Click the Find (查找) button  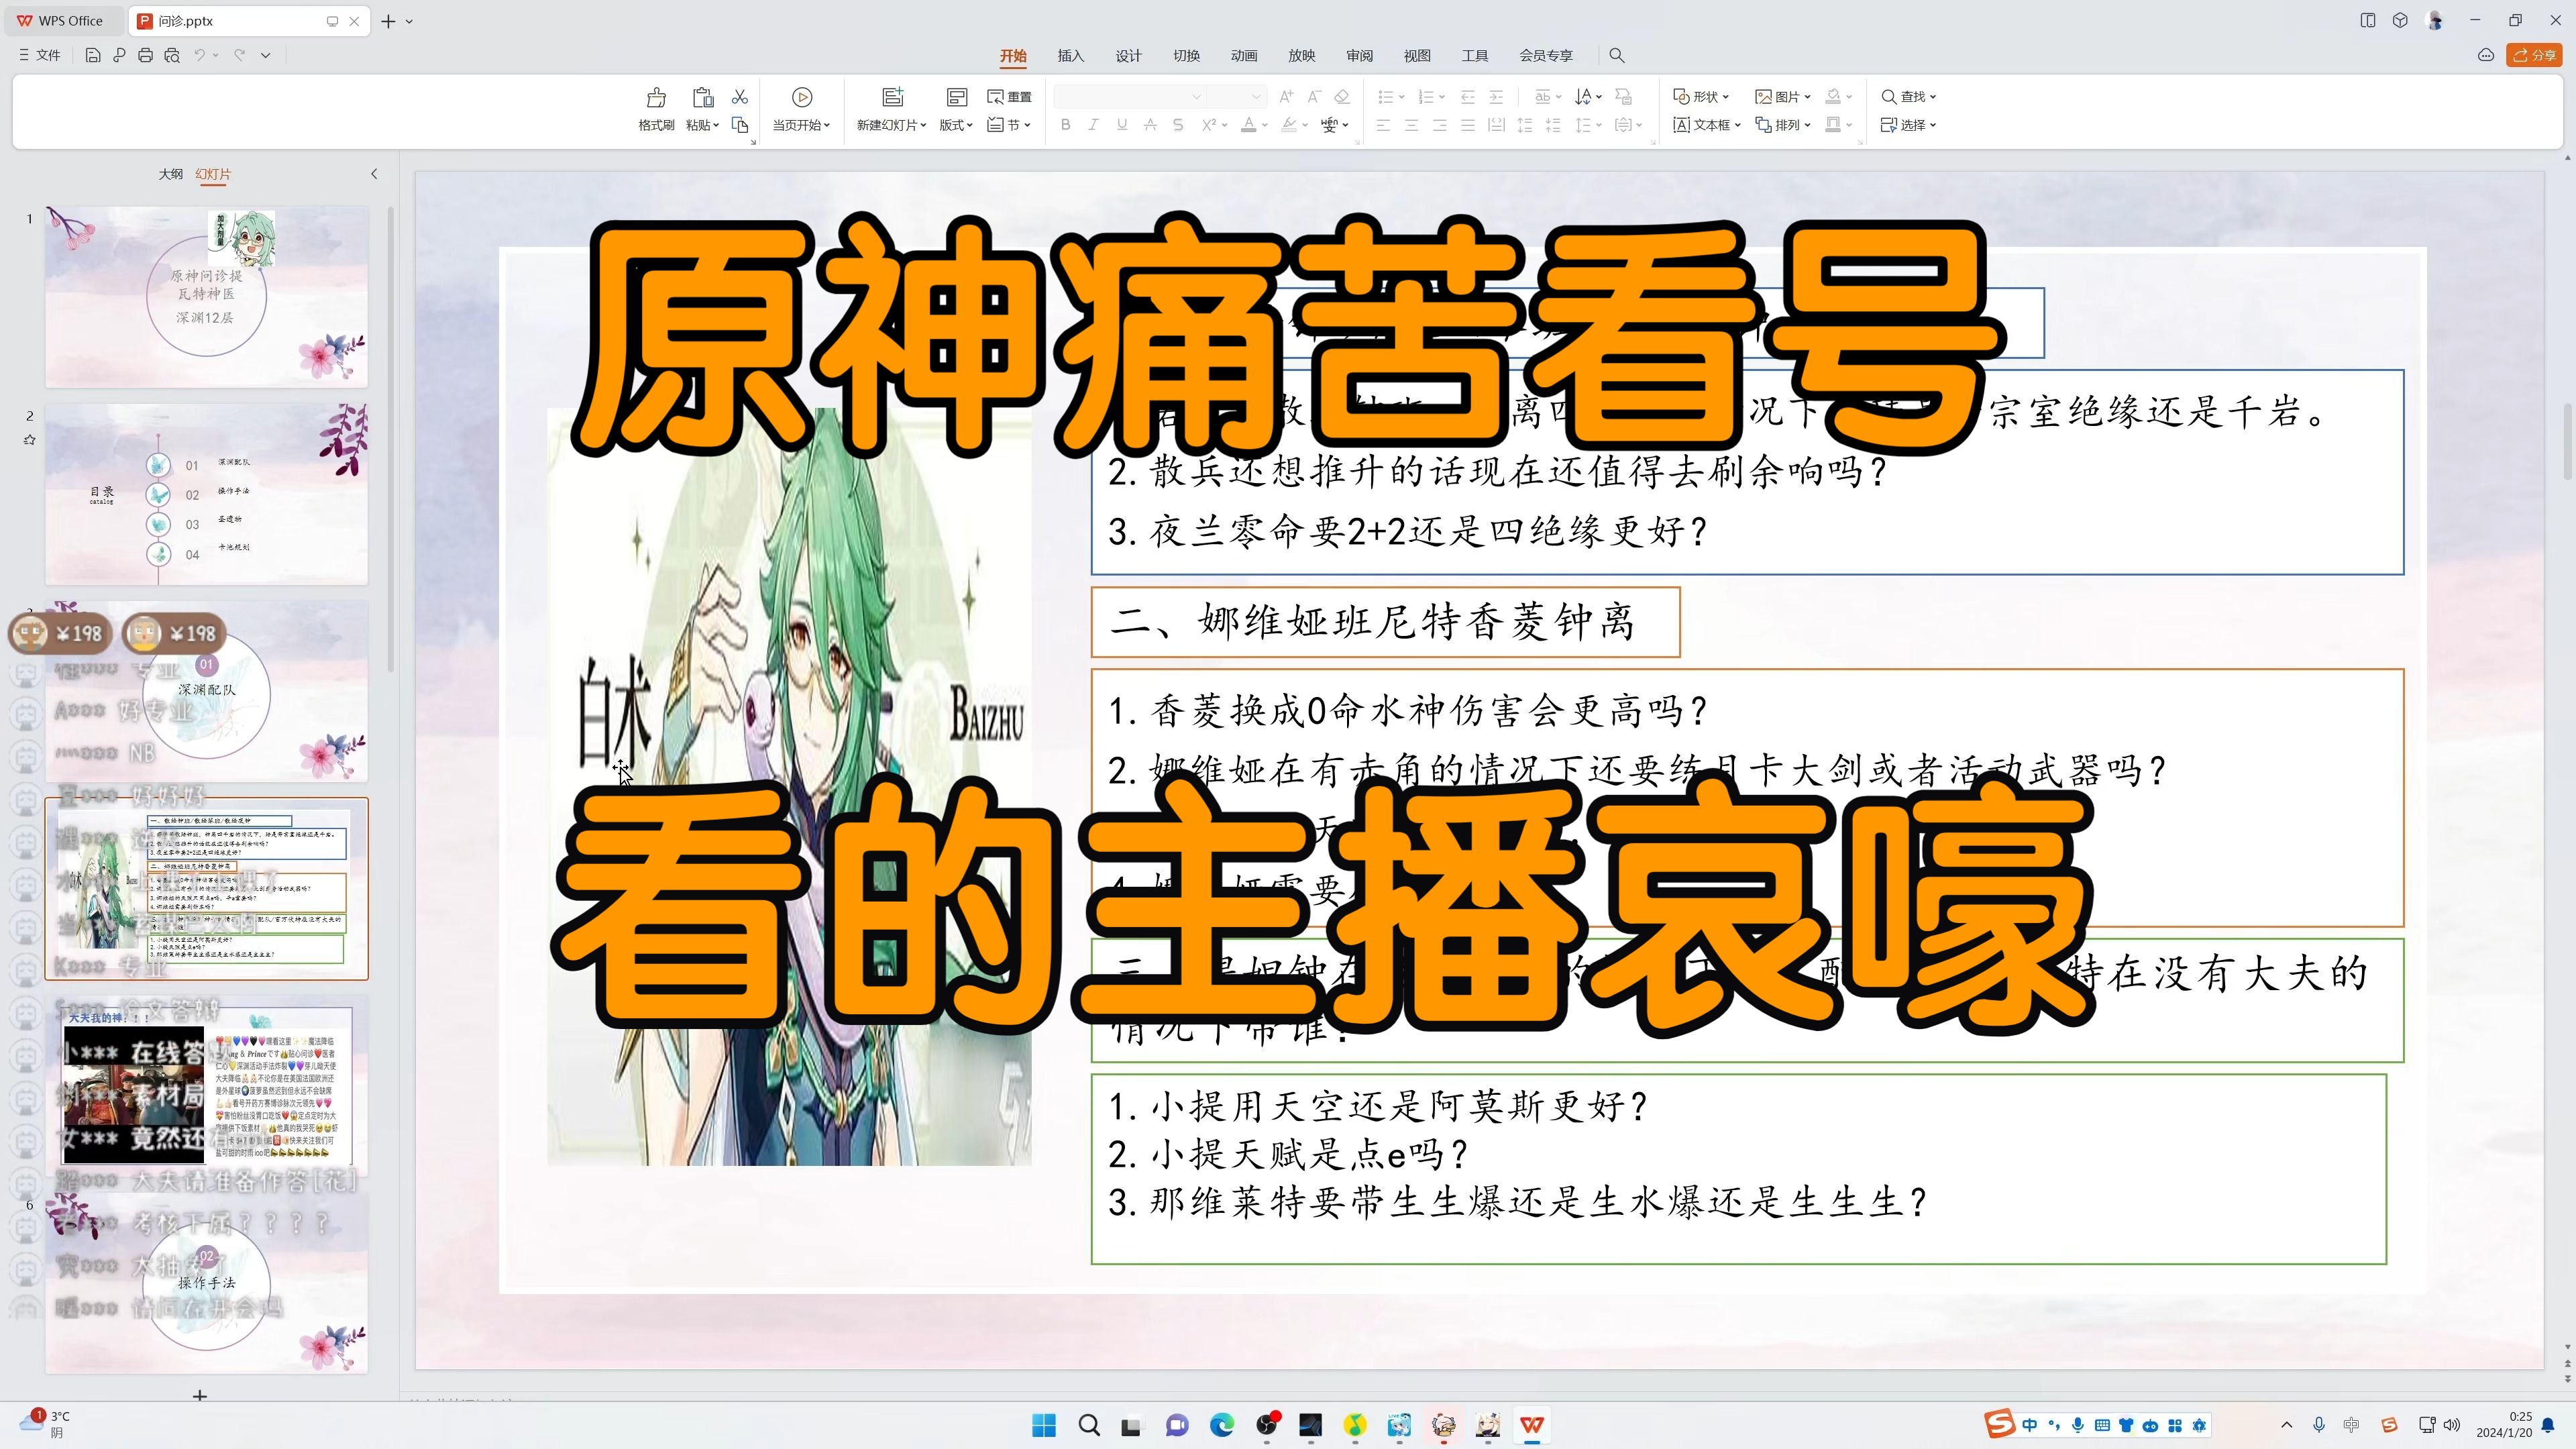click(x=1908, y=97)
